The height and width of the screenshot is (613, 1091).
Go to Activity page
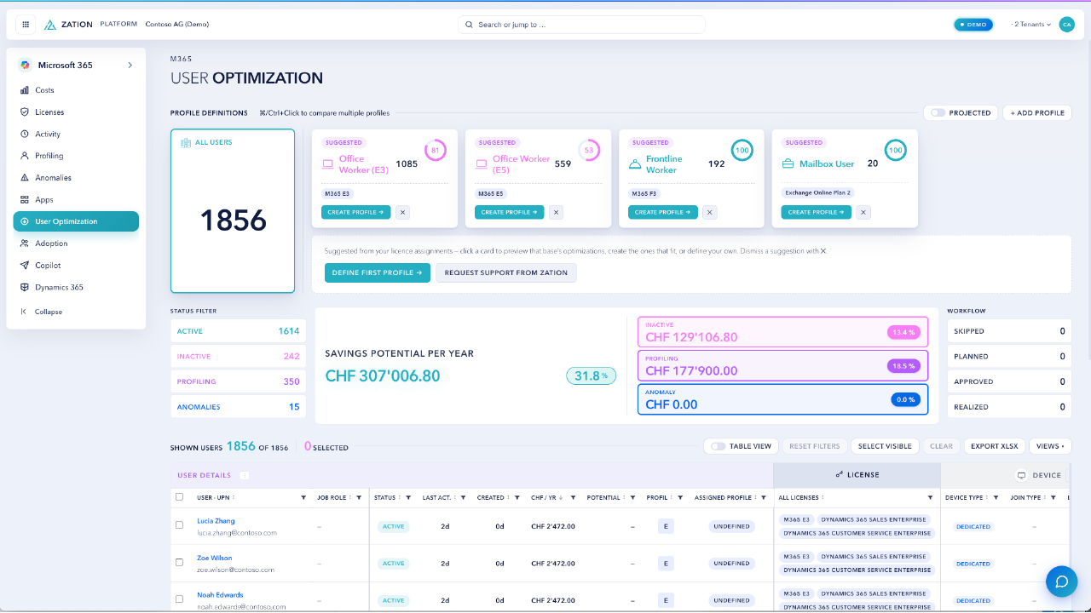[76, 134]
